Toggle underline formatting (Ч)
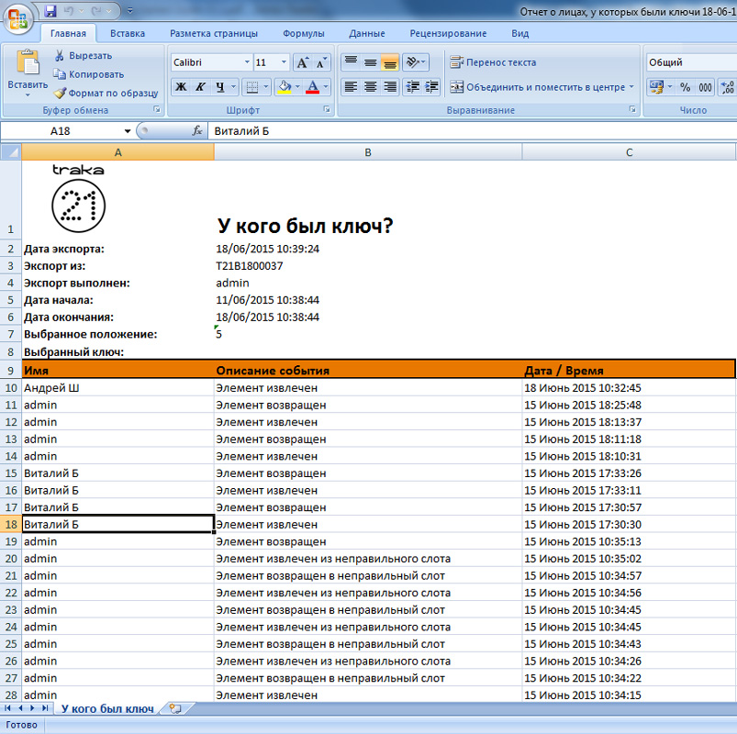 point(220,87)
